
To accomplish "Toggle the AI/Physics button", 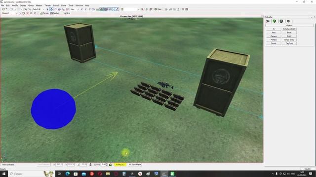I will [x=120, y=165].
